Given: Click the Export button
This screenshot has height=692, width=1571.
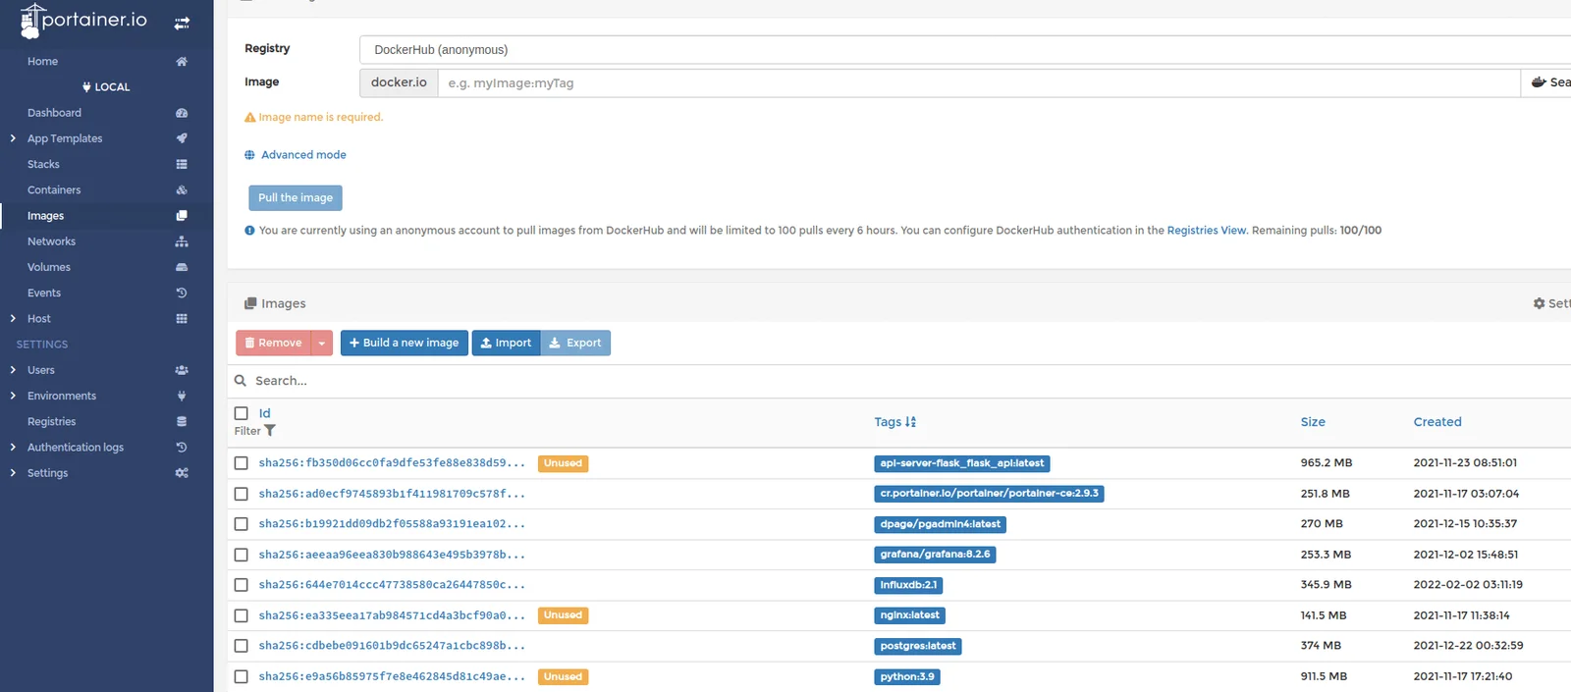Looking at the screenshot, I should 575,343.
